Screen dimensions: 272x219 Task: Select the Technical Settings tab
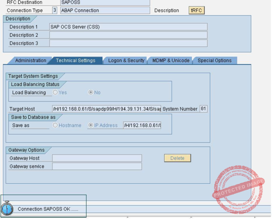click(75, 61)
